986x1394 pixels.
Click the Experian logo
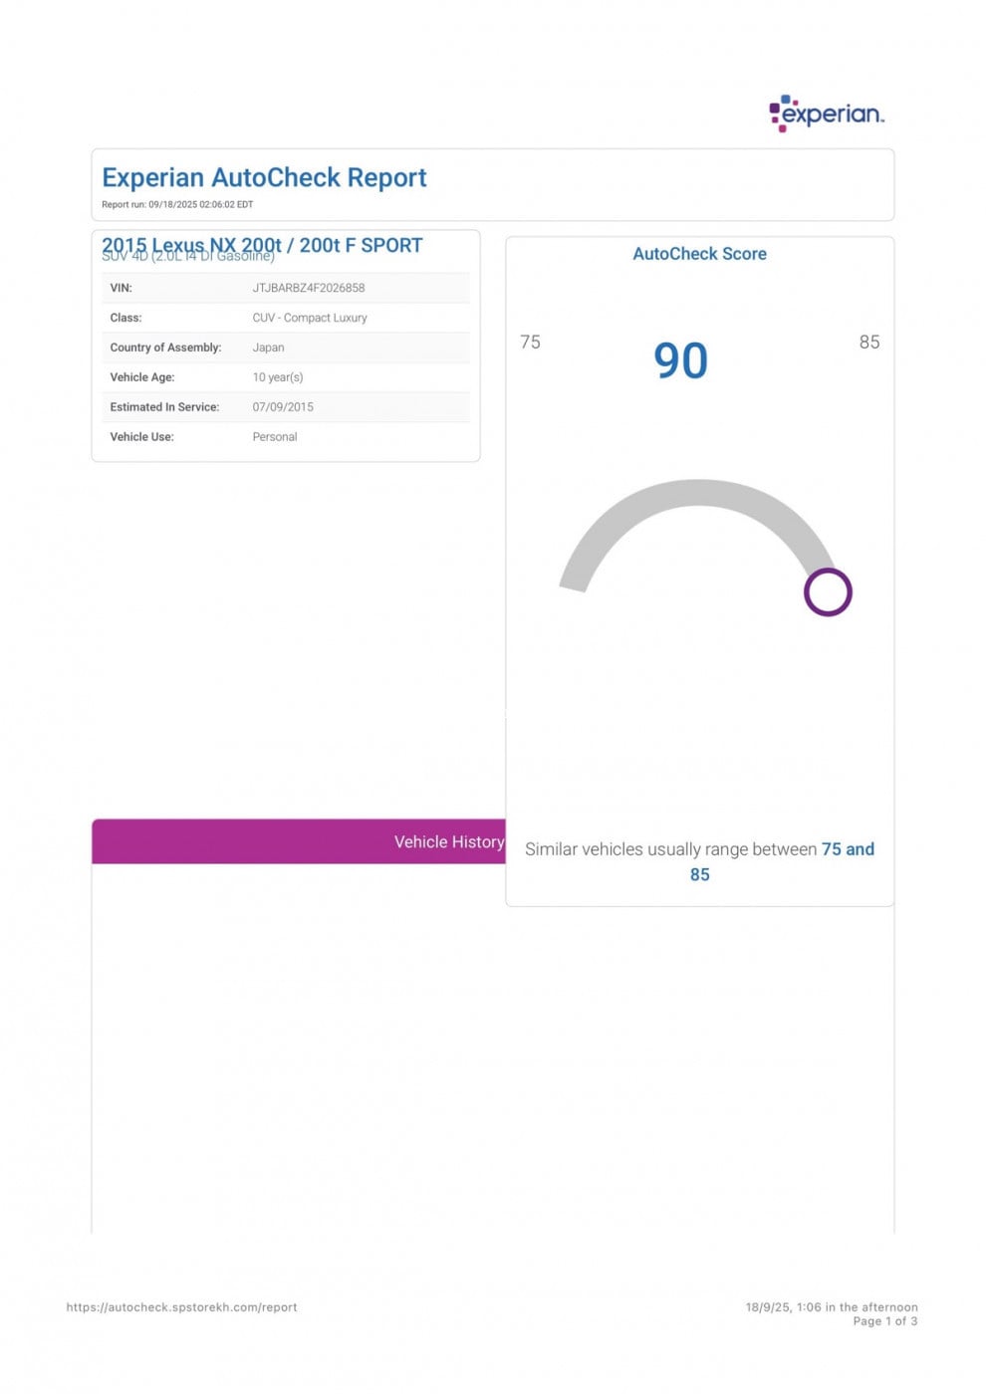point(826,114)
